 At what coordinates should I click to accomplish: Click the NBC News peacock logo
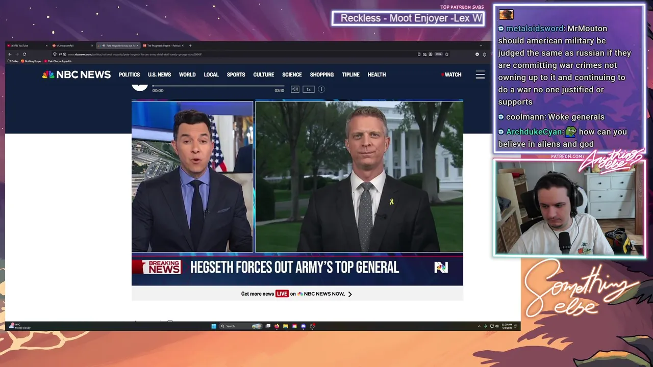(x=77, y=74)
